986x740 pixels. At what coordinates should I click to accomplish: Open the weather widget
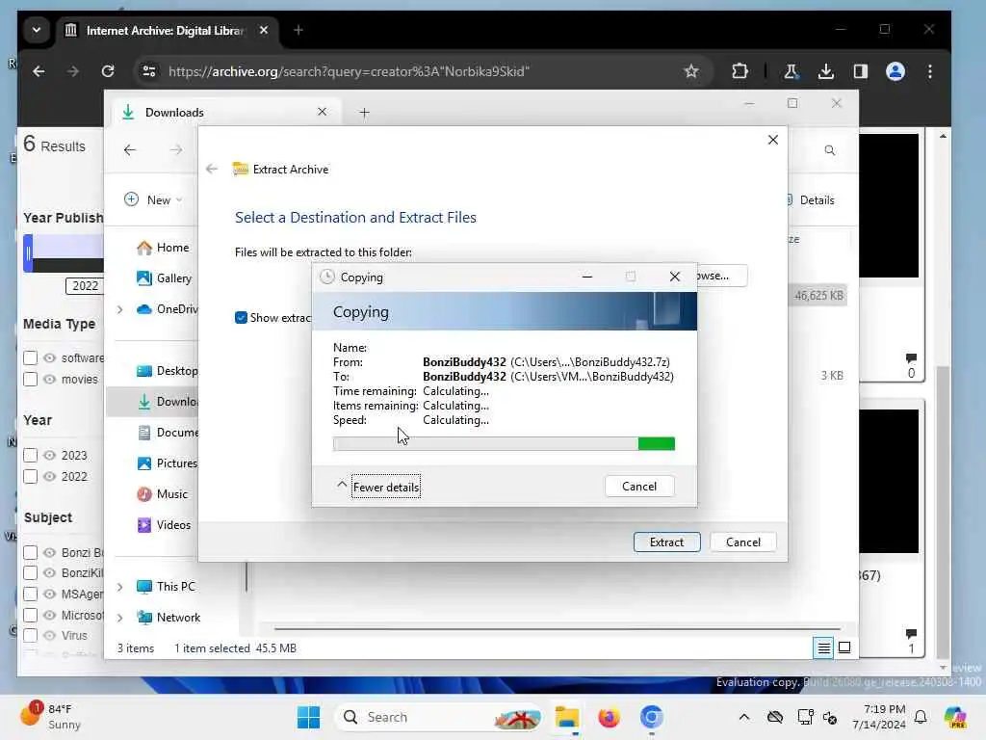[50, 717]
